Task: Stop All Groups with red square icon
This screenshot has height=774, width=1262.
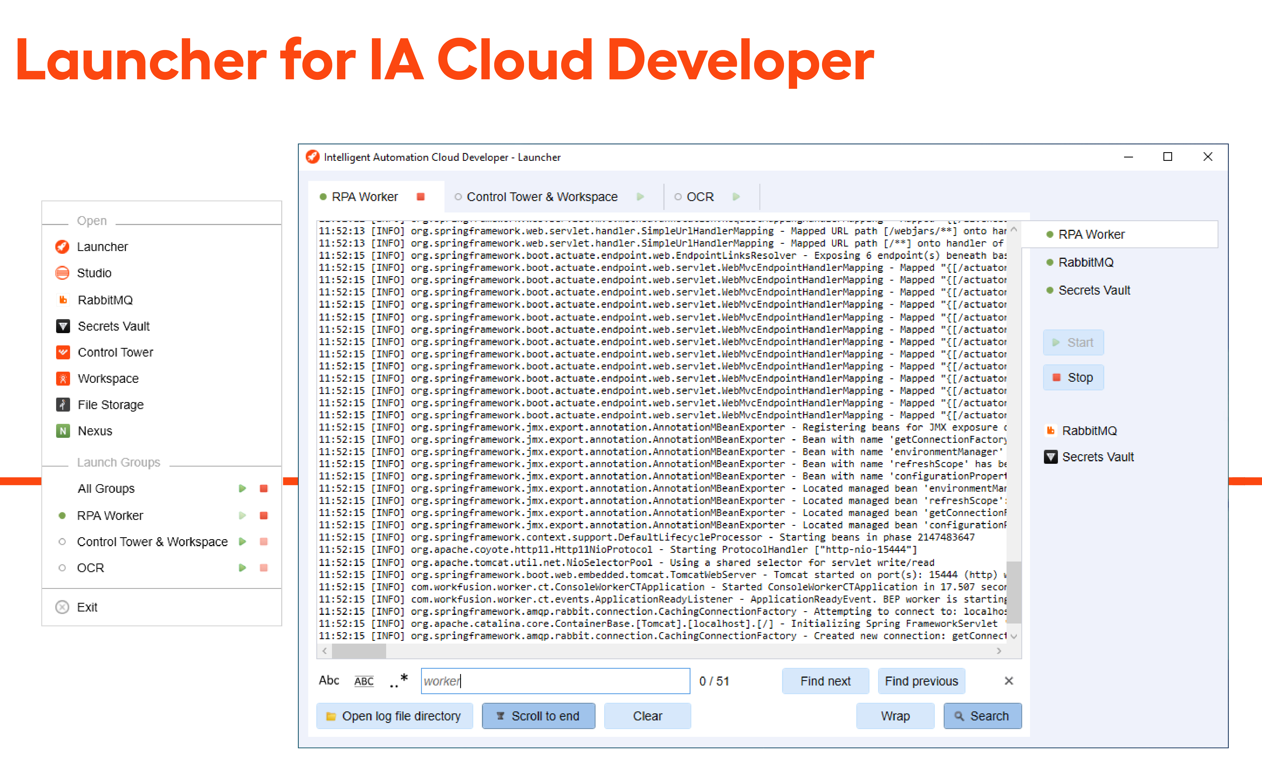Action: point(264,488)
